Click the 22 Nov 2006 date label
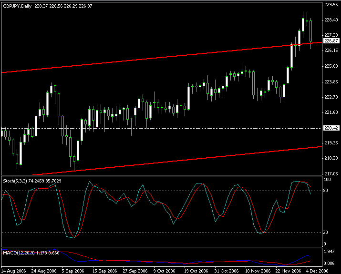This screenshot has height=274, width=341. coord(288,271)
